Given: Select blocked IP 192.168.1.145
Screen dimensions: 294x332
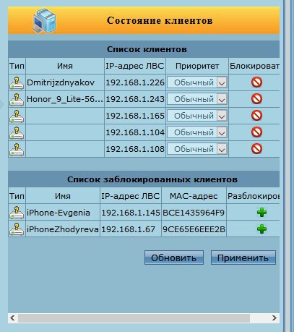Looking at the screenshot, I should pyautogui.click(x=131, y=213).
